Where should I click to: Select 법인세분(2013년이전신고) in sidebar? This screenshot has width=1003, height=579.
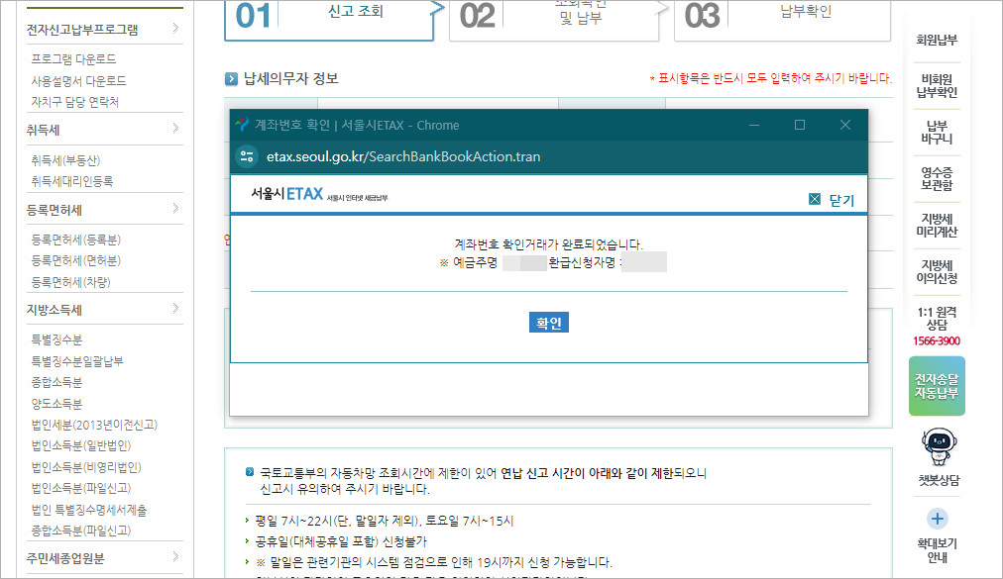(94, 425)
